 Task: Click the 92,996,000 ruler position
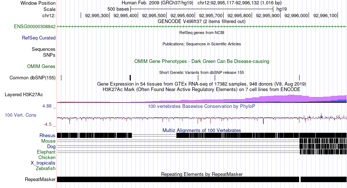tap(296, 15)
